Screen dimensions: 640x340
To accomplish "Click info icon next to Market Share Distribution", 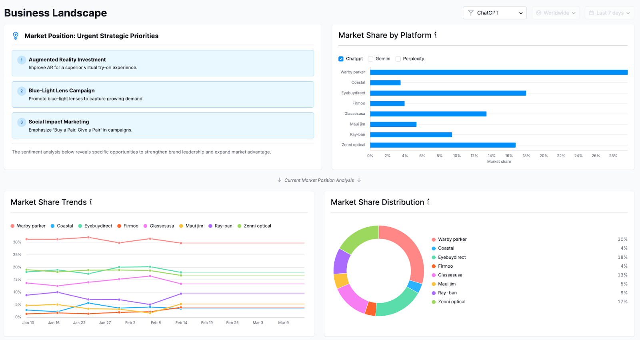I will pyautogui.click(x=428, y=202).
